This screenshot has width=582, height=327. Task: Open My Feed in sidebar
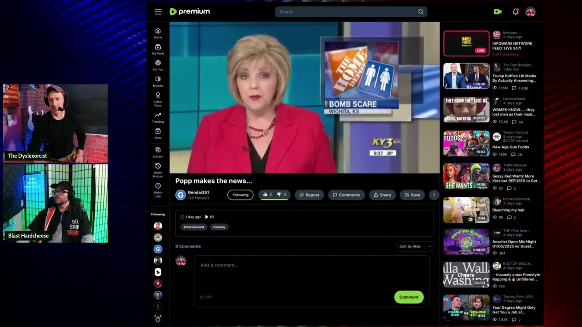158,50
